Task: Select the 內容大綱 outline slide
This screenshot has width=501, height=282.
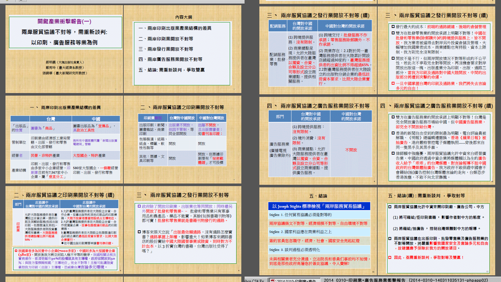Action: pos(182,49)
